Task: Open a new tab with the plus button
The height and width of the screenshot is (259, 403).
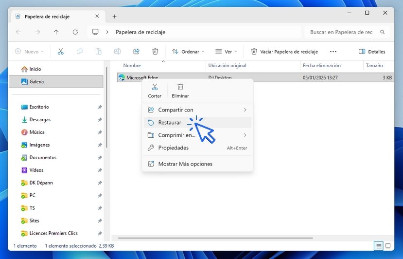Action: [x=115, y=16]
